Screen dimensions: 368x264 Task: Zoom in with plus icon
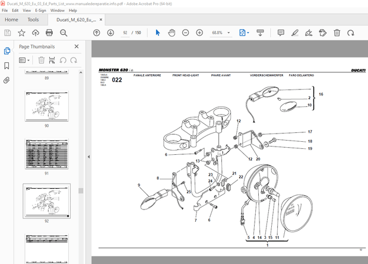pyautogui.click(x=199, y=33)
